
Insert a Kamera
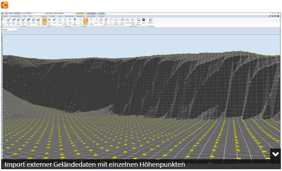[x=70, y=21]
